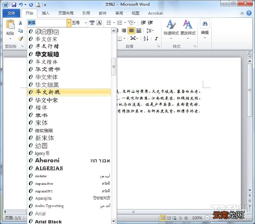
Task: Click the zoom out minus button
Action: click(x=207, y=218)
